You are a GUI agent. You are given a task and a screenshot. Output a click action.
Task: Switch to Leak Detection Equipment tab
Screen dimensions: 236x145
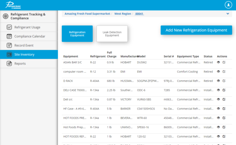112,34
